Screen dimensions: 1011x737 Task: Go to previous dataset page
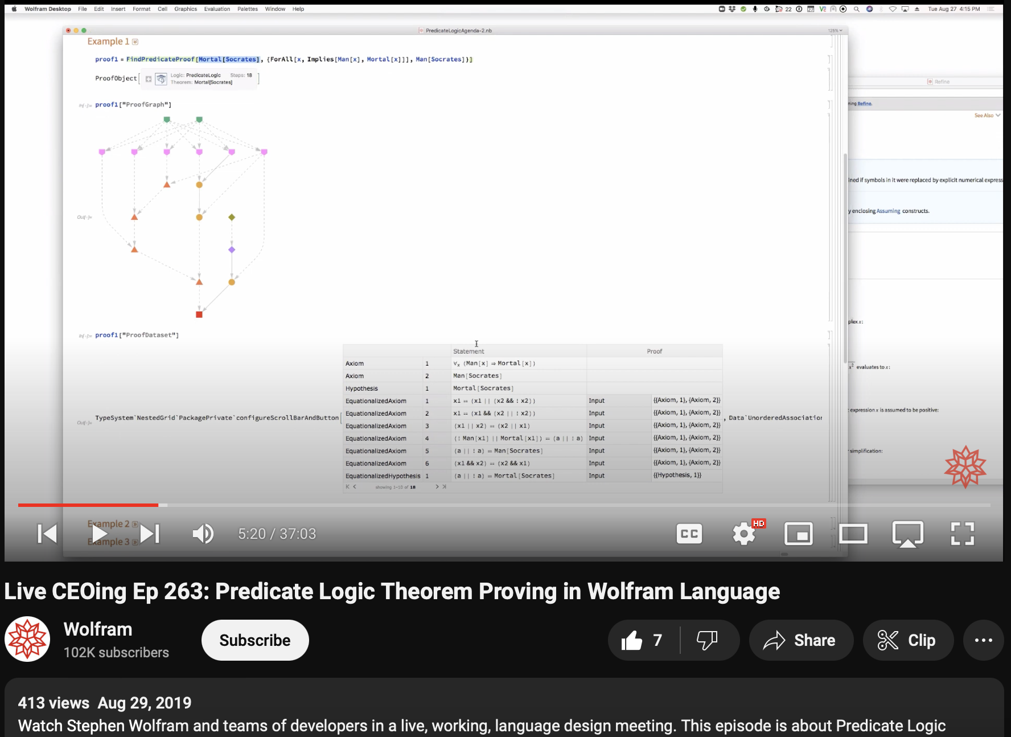(355, 487)
